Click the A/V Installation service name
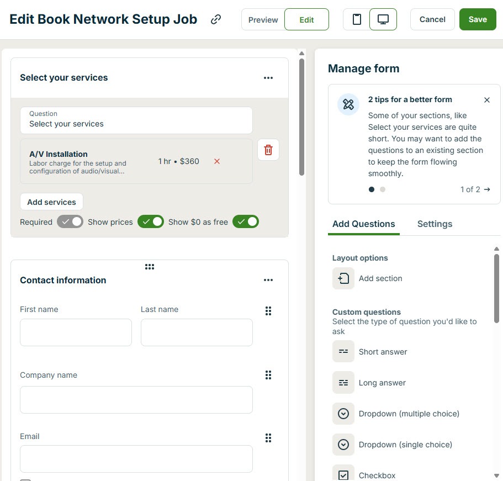503x481 pixels. click(59, 154)
